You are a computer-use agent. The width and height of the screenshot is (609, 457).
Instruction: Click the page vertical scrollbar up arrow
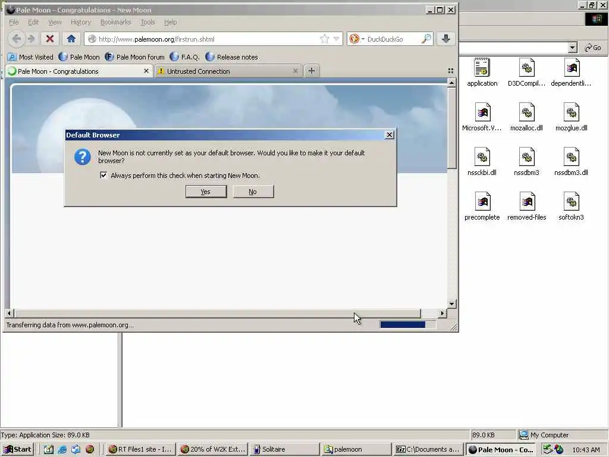451,83
